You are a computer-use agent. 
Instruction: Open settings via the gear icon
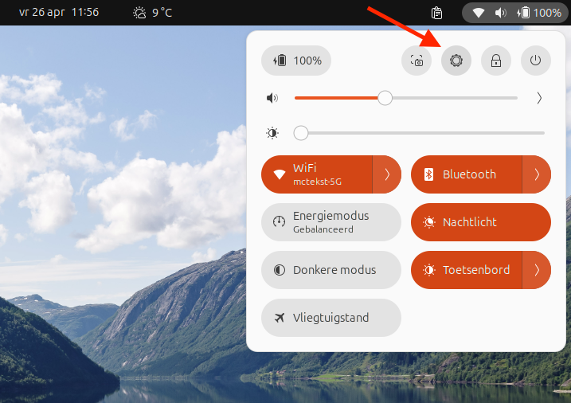pos(456,61)
